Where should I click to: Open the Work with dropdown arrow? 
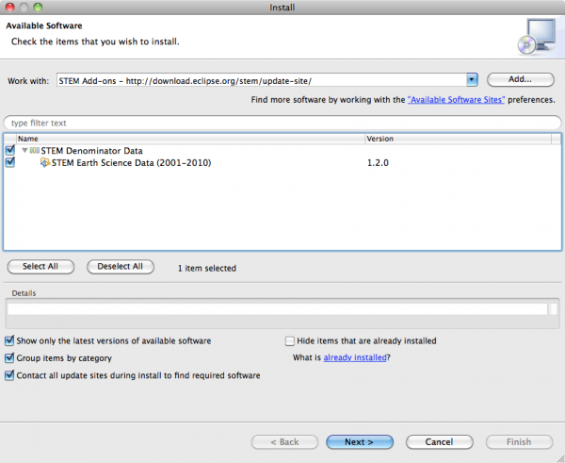tap(472, 80)
